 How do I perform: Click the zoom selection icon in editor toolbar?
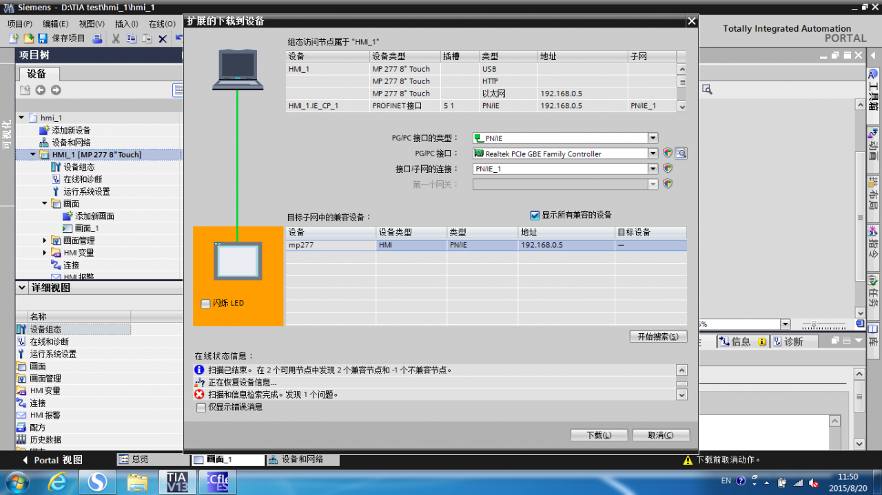[x=706, y=89]
